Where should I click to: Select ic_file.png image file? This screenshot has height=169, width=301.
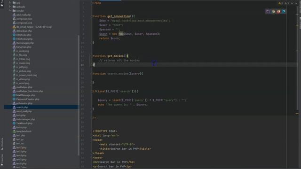click(x=21, y=55)
